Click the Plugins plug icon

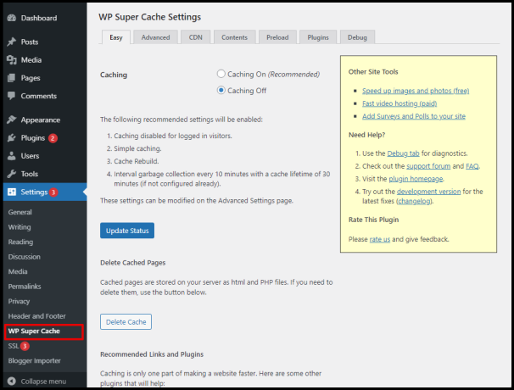coord(12,138)
